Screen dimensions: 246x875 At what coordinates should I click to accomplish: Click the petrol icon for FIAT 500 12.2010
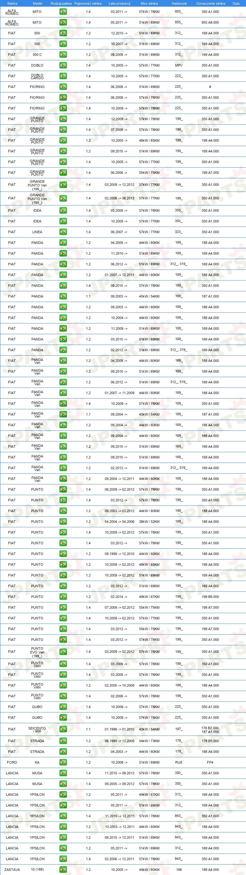click(63, 33)
